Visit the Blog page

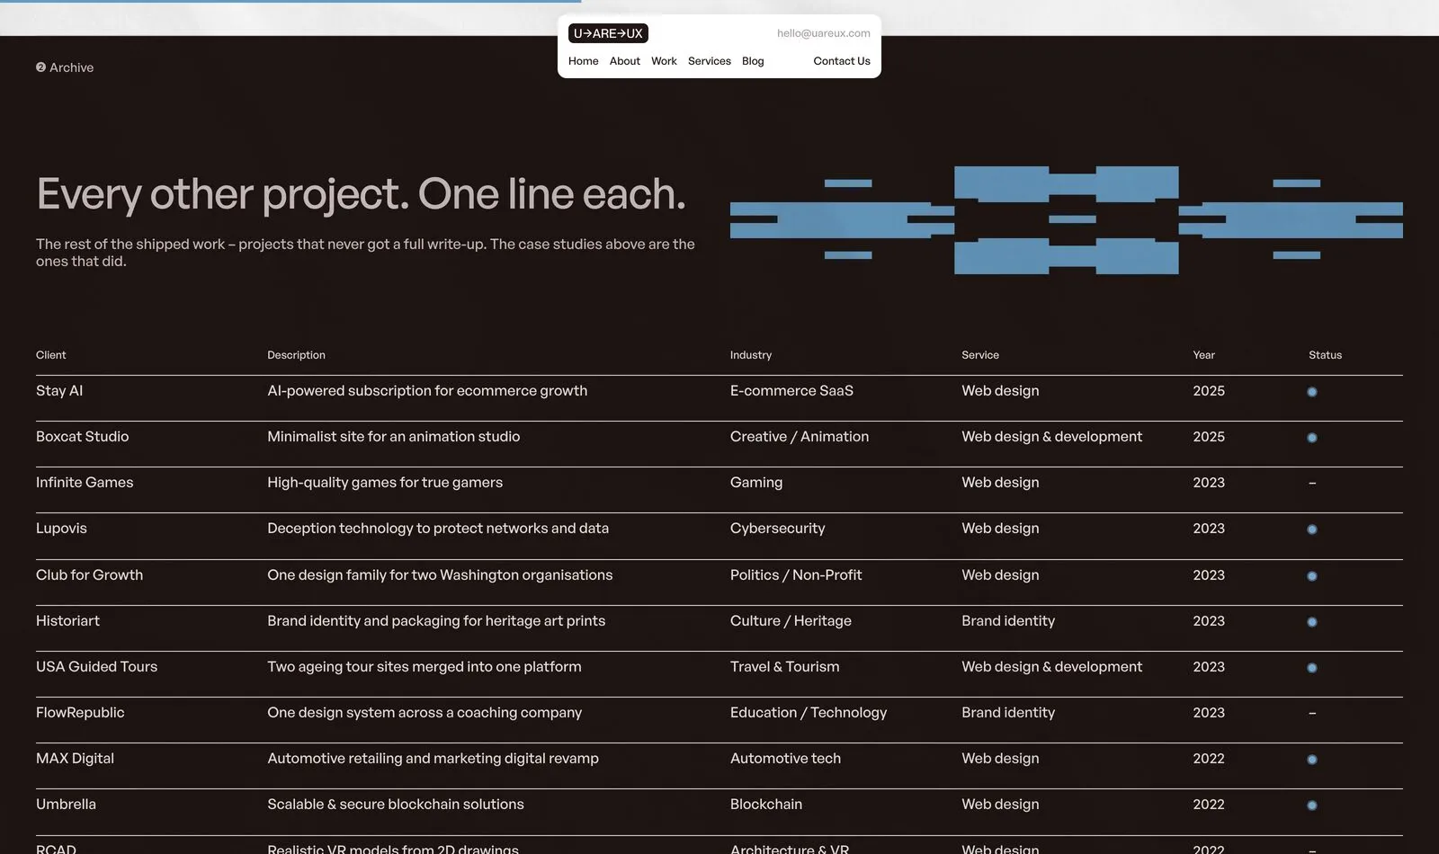point(753,61)
